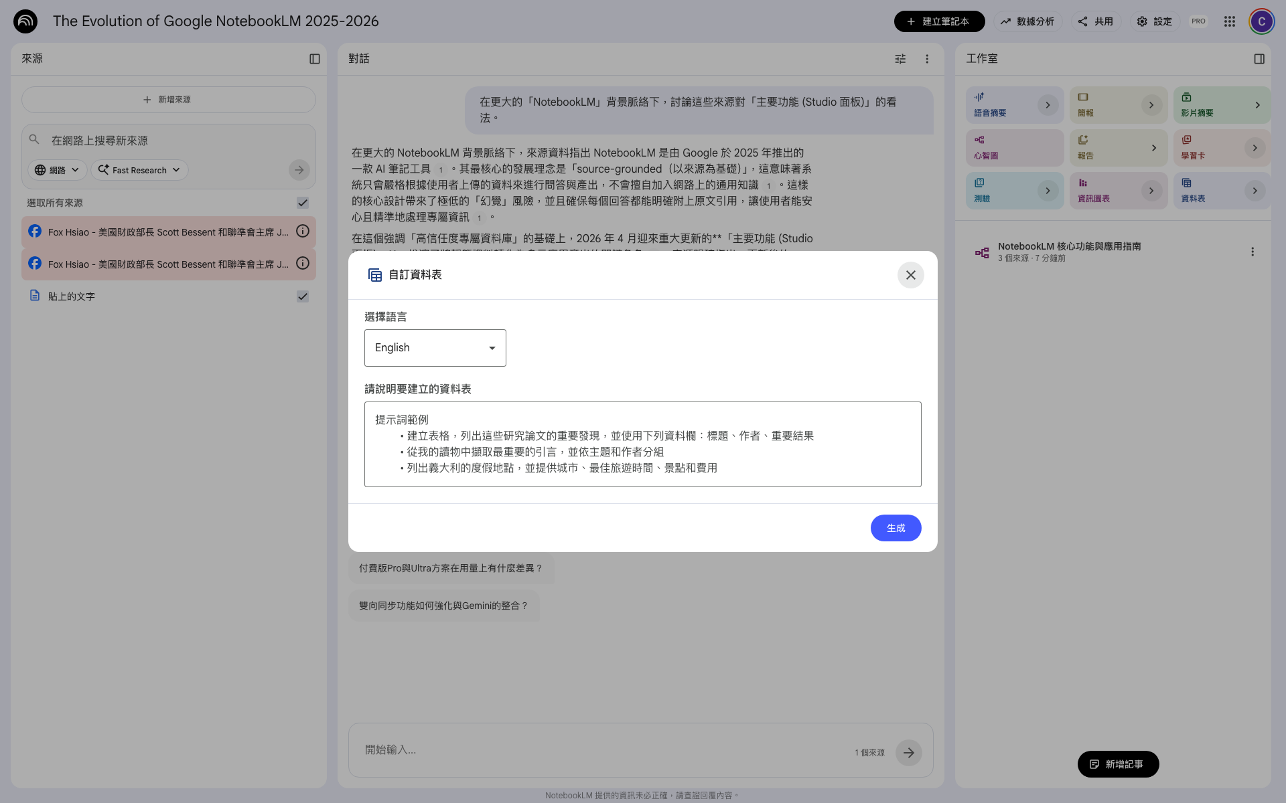1286x803 pixels.
Task: Show info for second Fox Hsiao source
Action: click(303, 264)
